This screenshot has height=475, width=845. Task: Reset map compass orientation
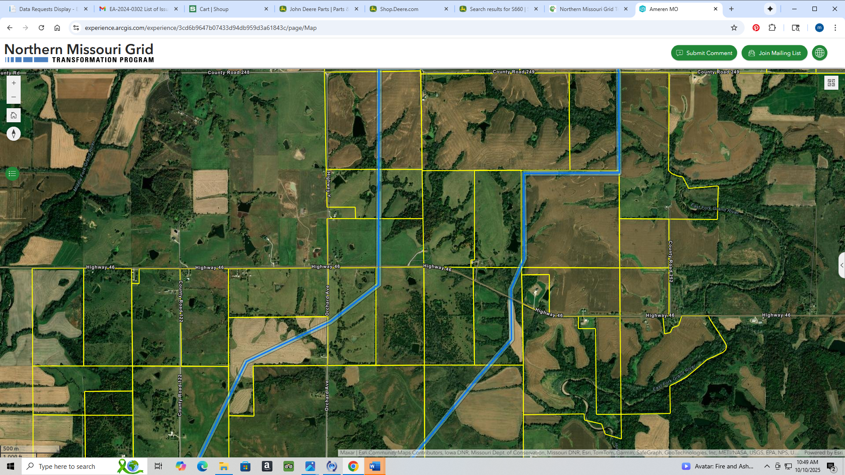[x=14, y=134]
